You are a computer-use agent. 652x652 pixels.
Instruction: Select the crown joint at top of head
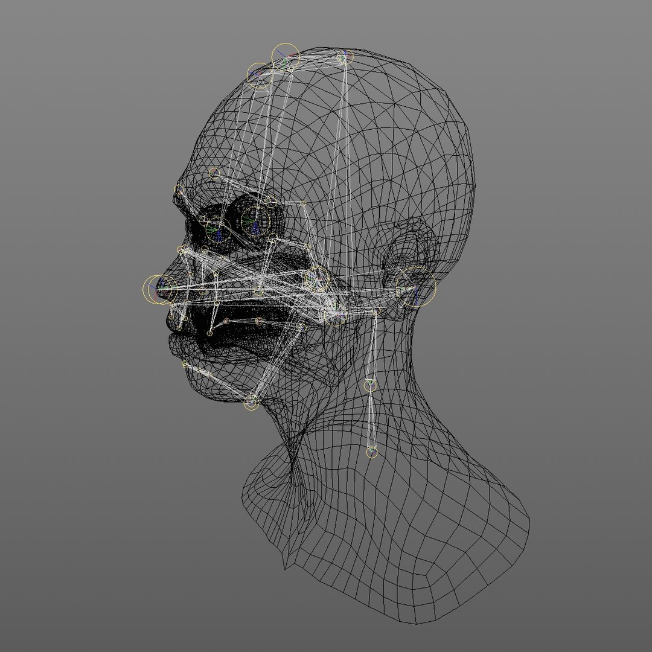286,57
